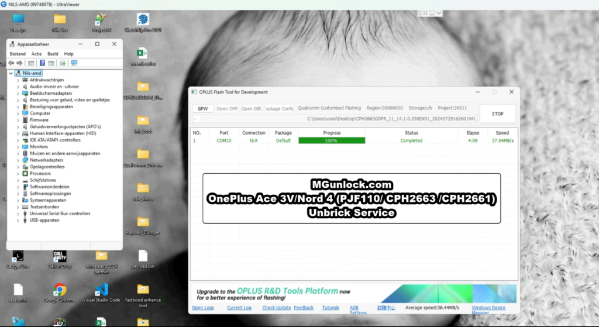
Task: Click the Feedback link
Action: coord(304,308)
